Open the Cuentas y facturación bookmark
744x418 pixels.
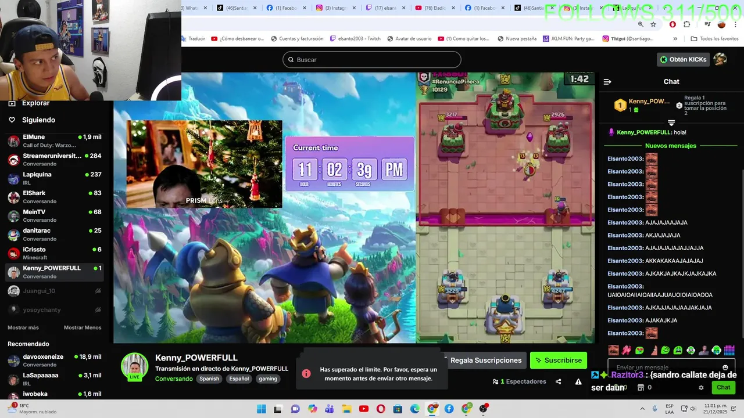point(296,39)
